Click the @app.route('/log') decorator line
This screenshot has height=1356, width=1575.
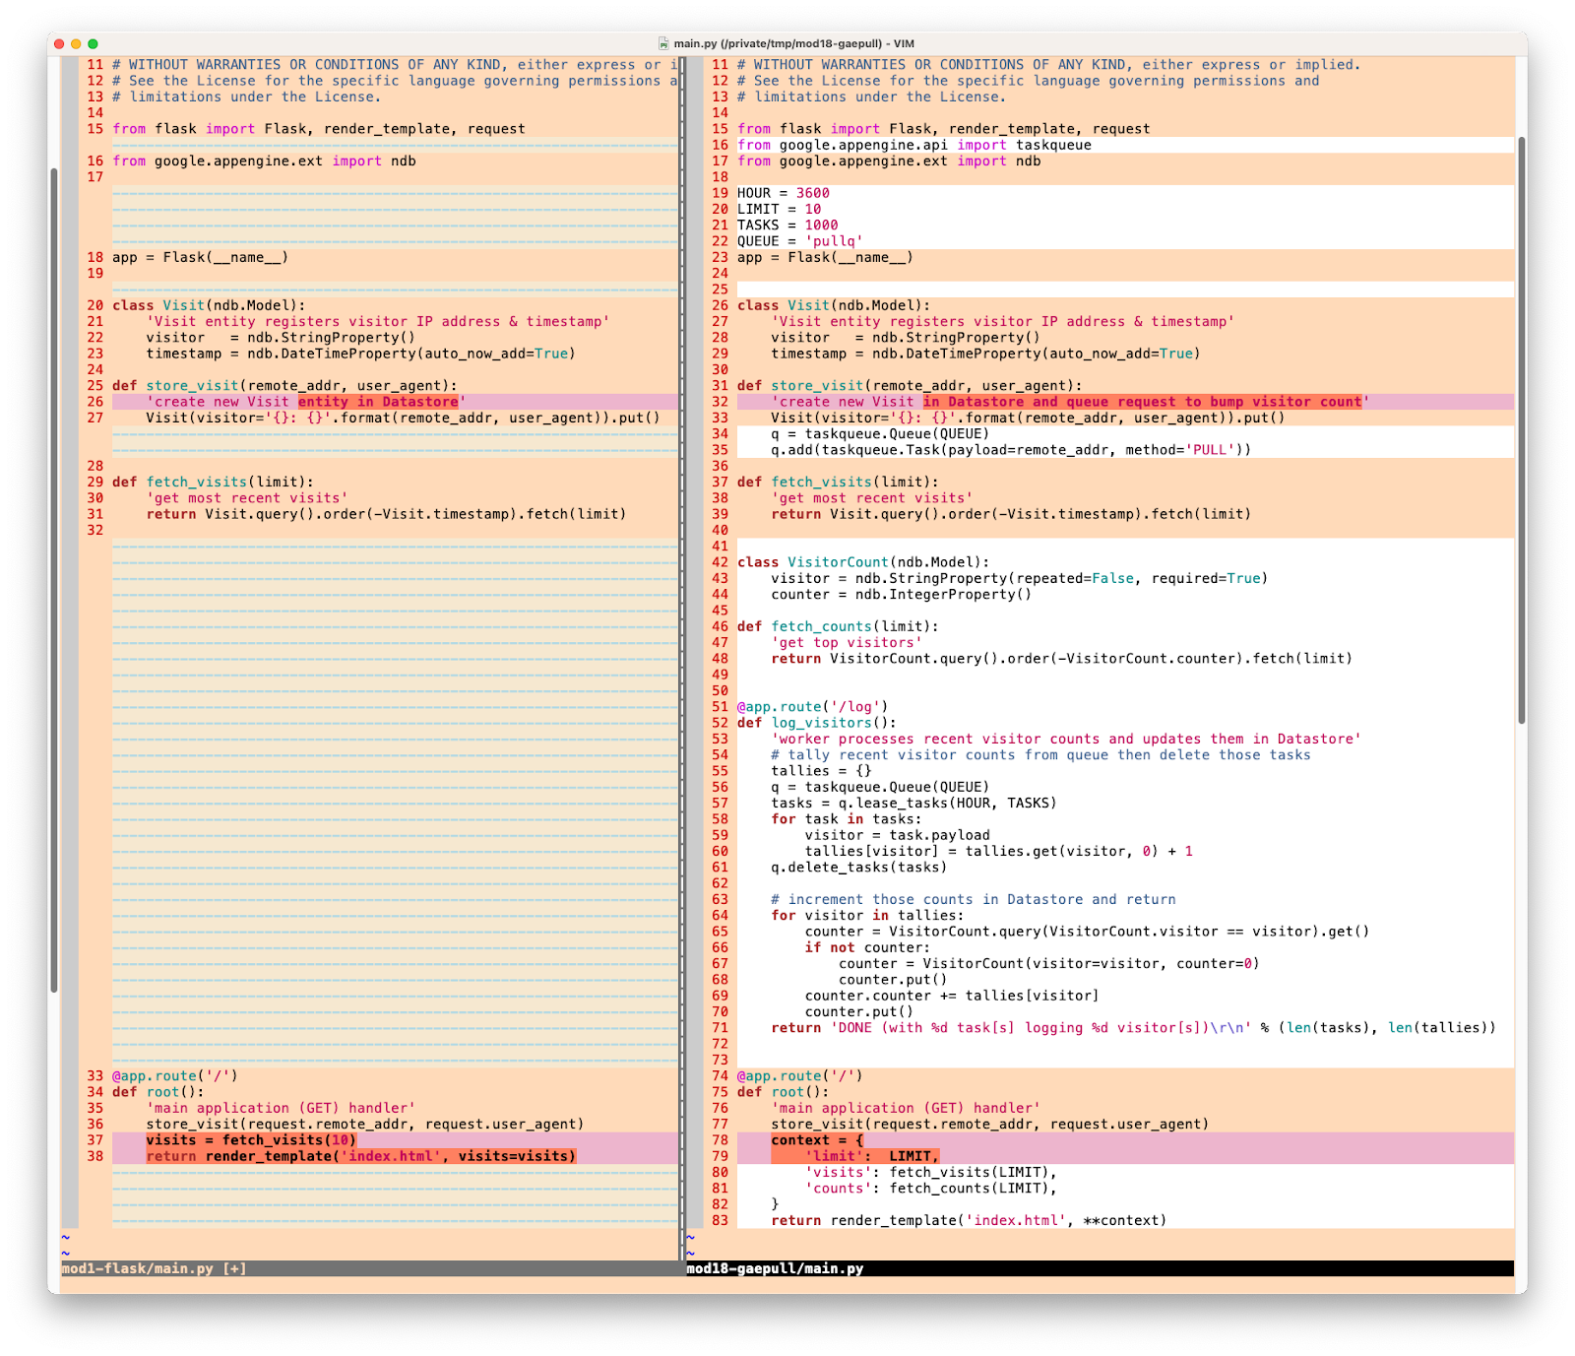click(x=812, y=707)
